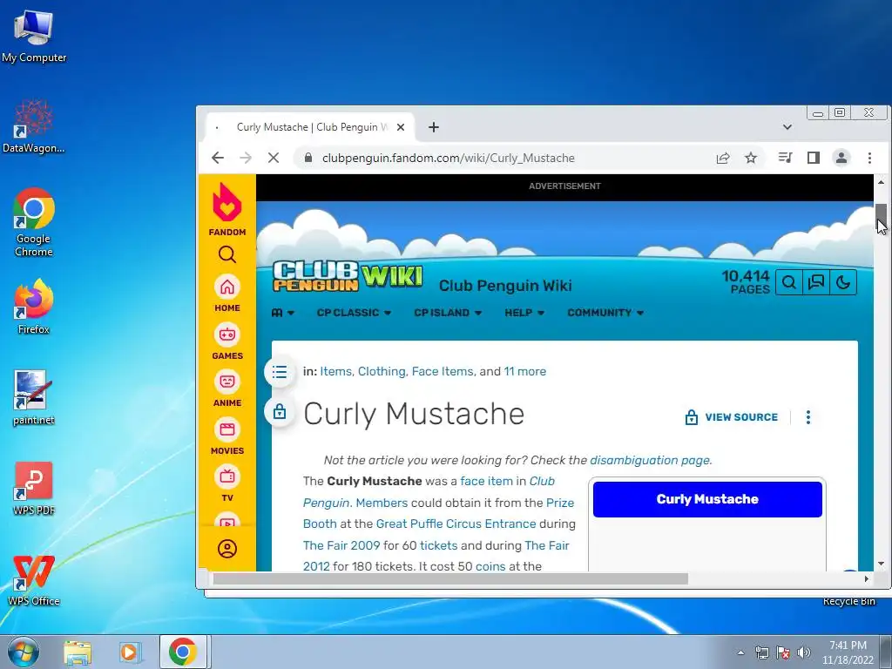This screenshot has height=669, width=892.
Task: Click the Club Penguin Wiki title text
Action: pos(505,286)
